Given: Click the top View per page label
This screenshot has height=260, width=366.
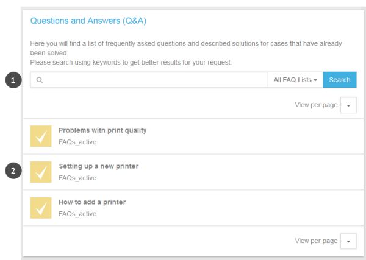Looking at the screenshot, I should coord(316,105).
